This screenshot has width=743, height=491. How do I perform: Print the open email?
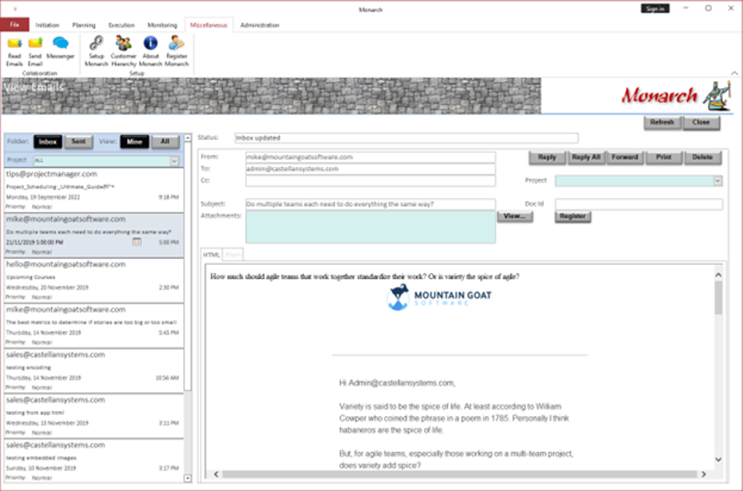tap(664, 157)
